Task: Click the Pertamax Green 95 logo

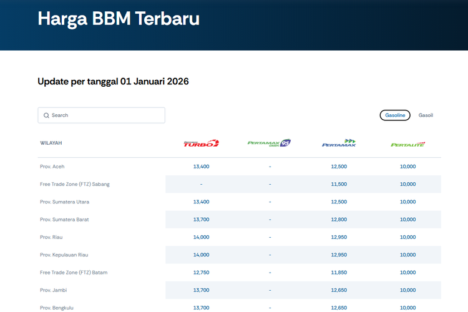Action: (x=269, y=143)
